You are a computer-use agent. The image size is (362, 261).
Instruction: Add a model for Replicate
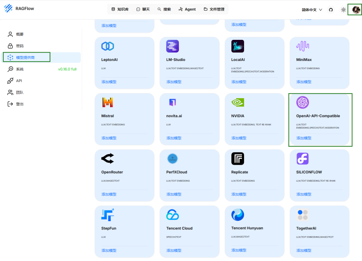239,194
